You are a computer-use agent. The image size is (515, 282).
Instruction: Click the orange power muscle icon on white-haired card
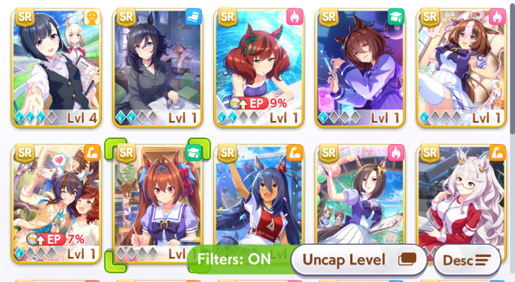tap(497, 153)
